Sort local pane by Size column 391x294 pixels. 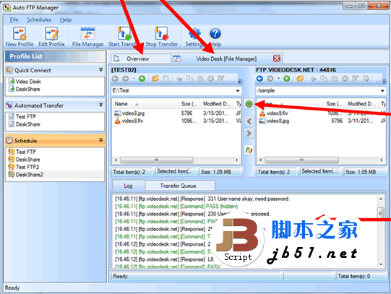(189, 103)
